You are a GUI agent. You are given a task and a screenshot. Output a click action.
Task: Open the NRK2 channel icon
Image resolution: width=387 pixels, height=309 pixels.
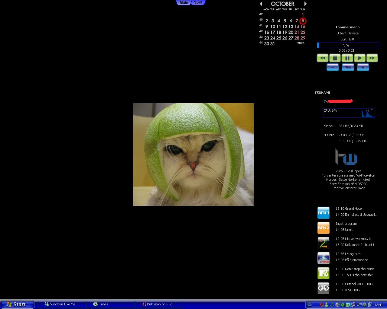pyautogui.click(x=323, y=228)
